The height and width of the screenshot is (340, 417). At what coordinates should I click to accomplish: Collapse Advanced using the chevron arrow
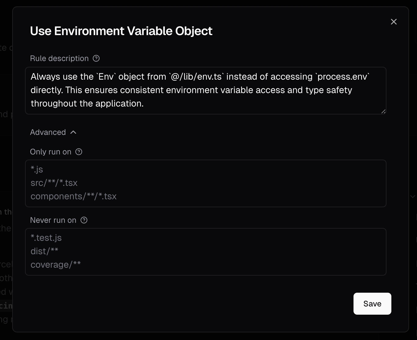73,132
